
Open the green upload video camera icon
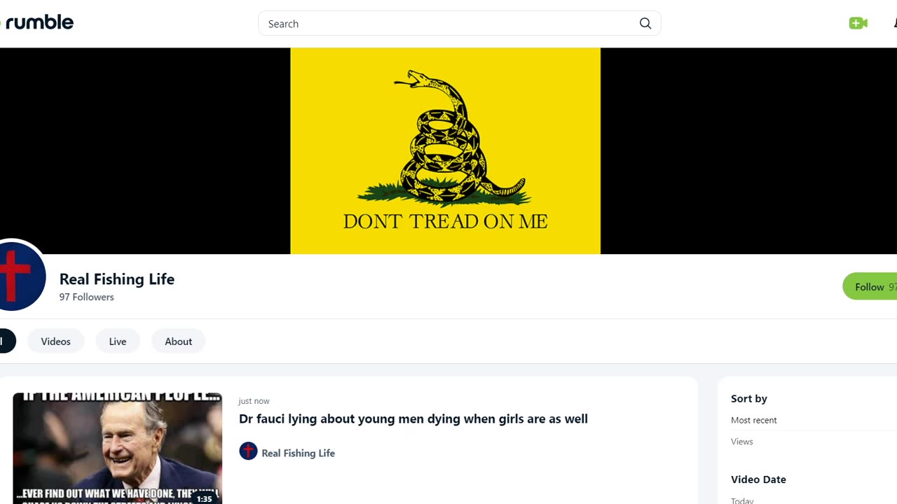click(x=858, y=23)
